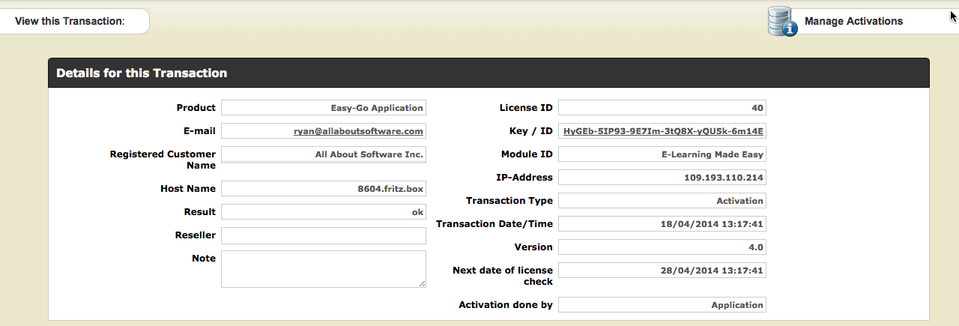Click the License ID field
959x326 pixels.
[662, 108]
